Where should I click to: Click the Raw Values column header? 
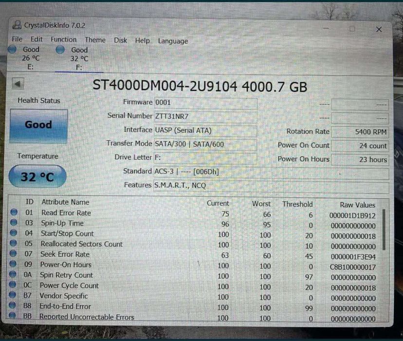(x=358, y=205)
